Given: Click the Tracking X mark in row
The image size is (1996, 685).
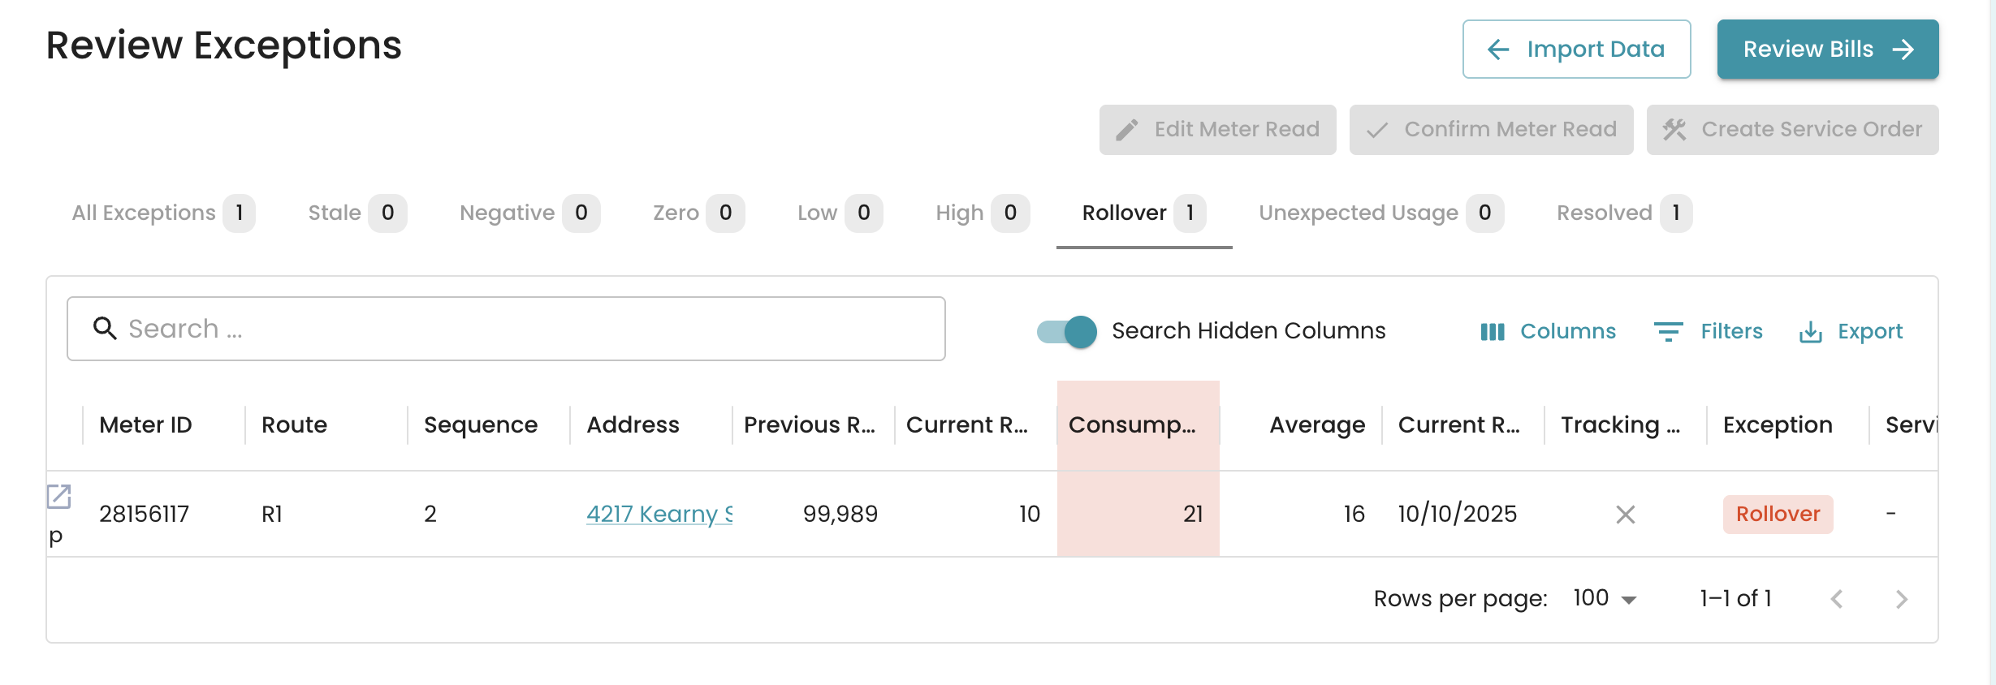Looking at the screenshot, I should coord(1625,515).
